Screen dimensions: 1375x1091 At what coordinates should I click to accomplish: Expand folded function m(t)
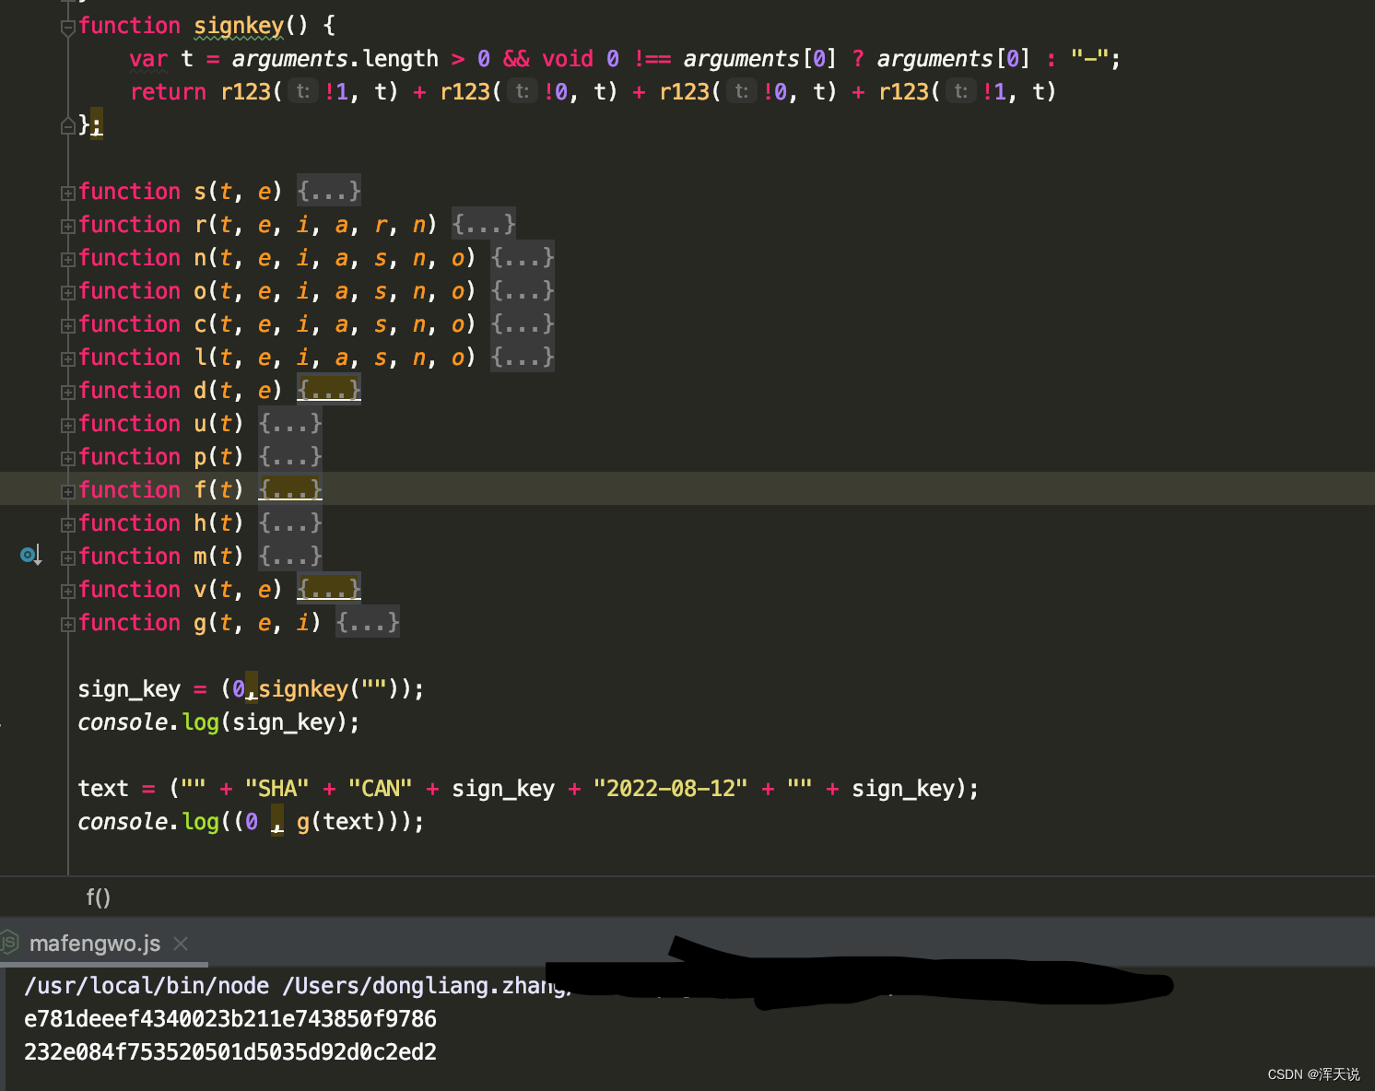pos(67,557)
